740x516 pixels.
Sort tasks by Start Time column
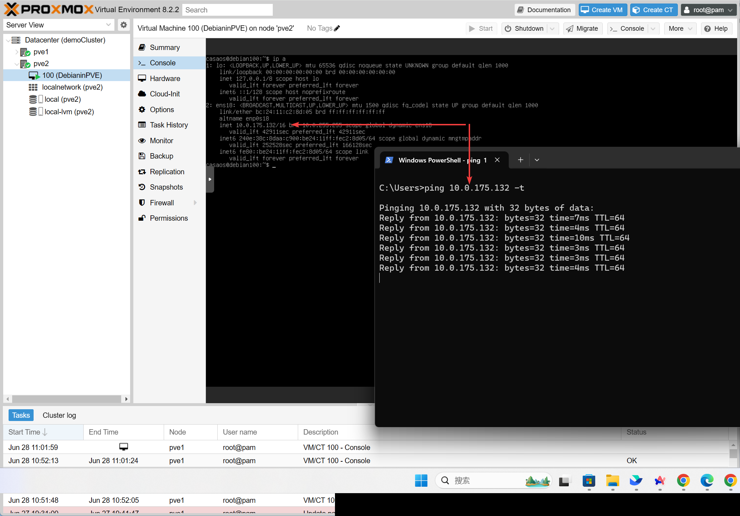click(x=43, y=432)
